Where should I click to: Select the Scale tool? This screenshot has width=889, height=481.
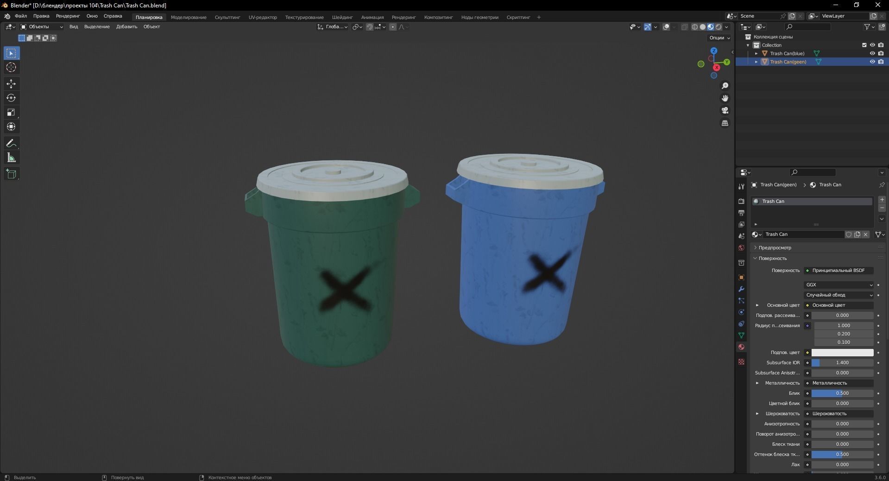(11, 112)
